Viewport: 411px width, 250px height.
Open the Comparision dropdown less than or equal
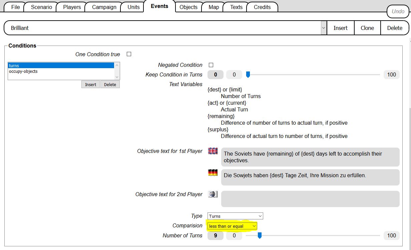(232, 226)
